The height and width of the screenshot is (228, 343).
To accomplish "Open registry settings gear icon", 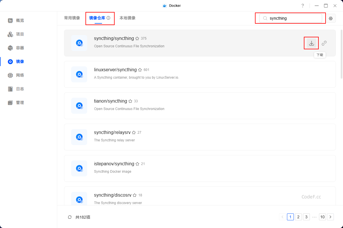I will tap(331, 18).
